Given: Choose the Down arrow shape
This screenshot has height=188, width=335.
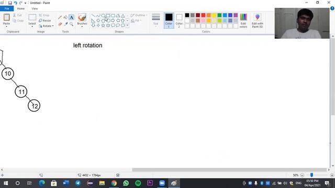Looking at the screenshot, I should click(x=93, y=26).
